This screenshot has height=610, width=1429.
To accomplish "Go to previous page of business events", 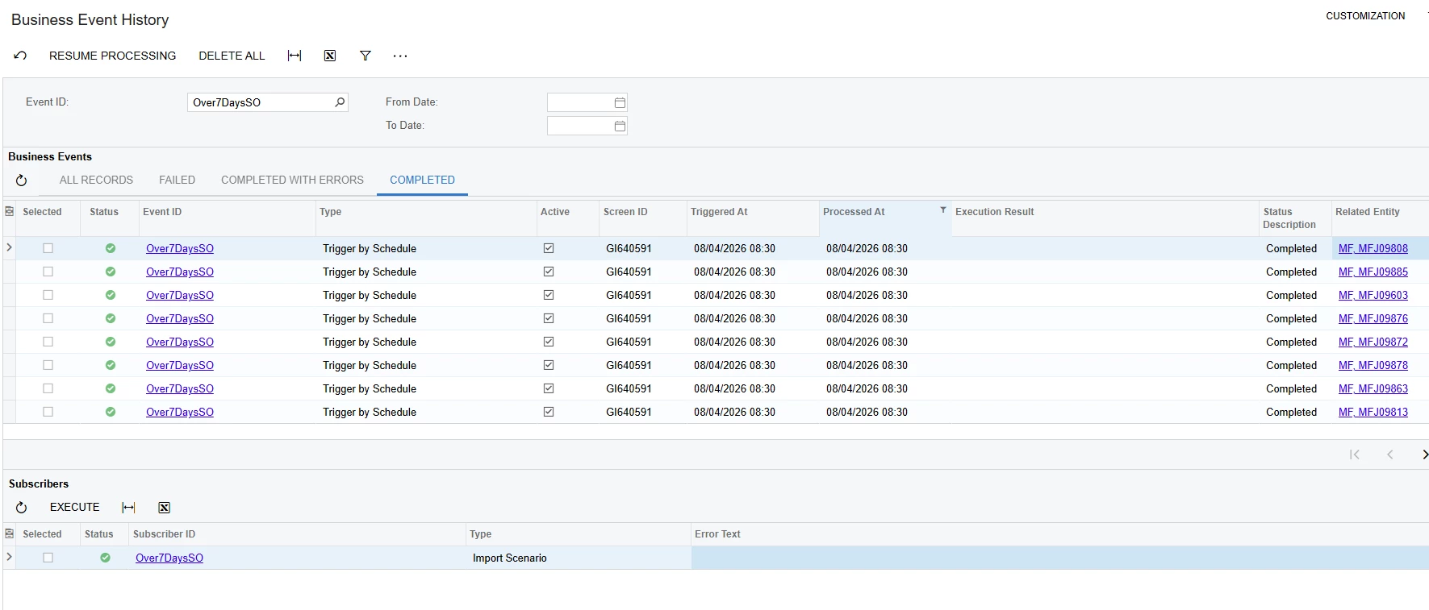I will [1389, 454].
